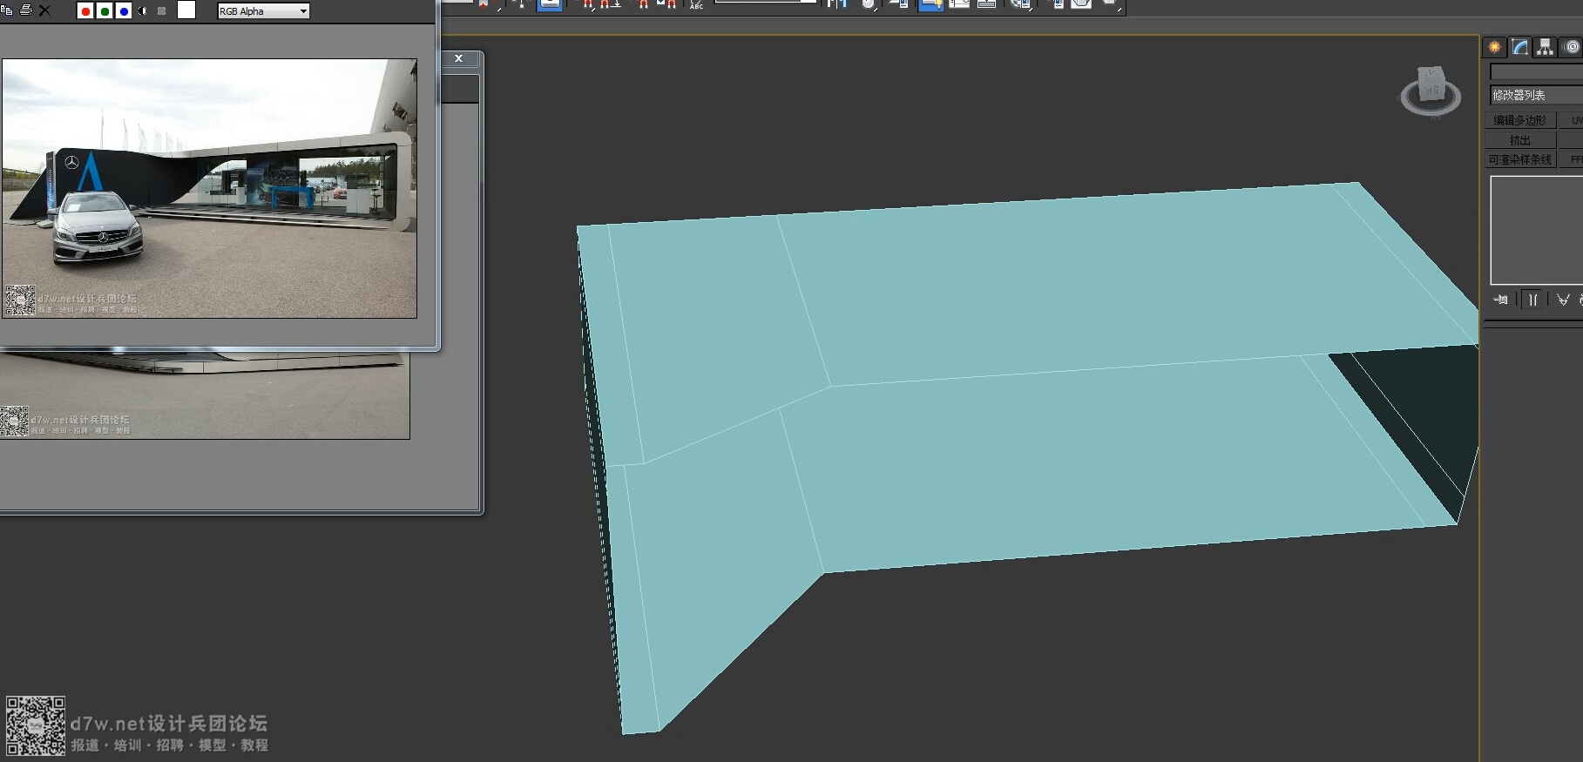Open the 修改器列表 modifier list dropdown
Image resolution: width=1583 pixels, height=762 pixels.
click(x=1536, y=95)
